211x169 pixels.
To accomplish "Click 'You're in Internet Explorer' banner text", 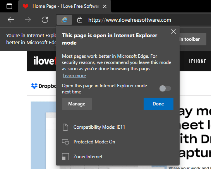I will click(x=31, y=39).
